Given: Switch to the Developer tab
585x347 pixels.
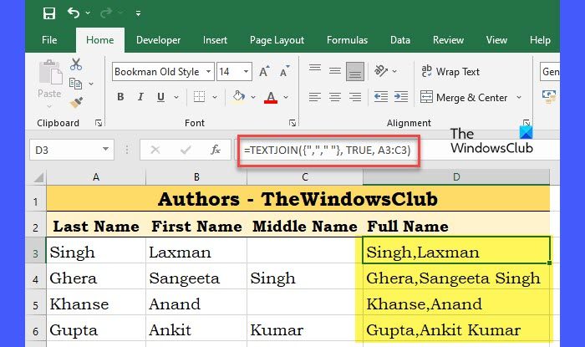Looking at the screenshot, I should (x=158, y=40).
